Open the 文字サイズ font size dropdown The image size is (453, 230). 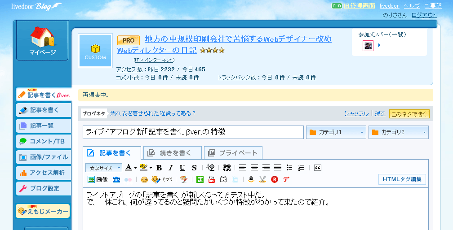pyautogui.click(x=104, y=168)
